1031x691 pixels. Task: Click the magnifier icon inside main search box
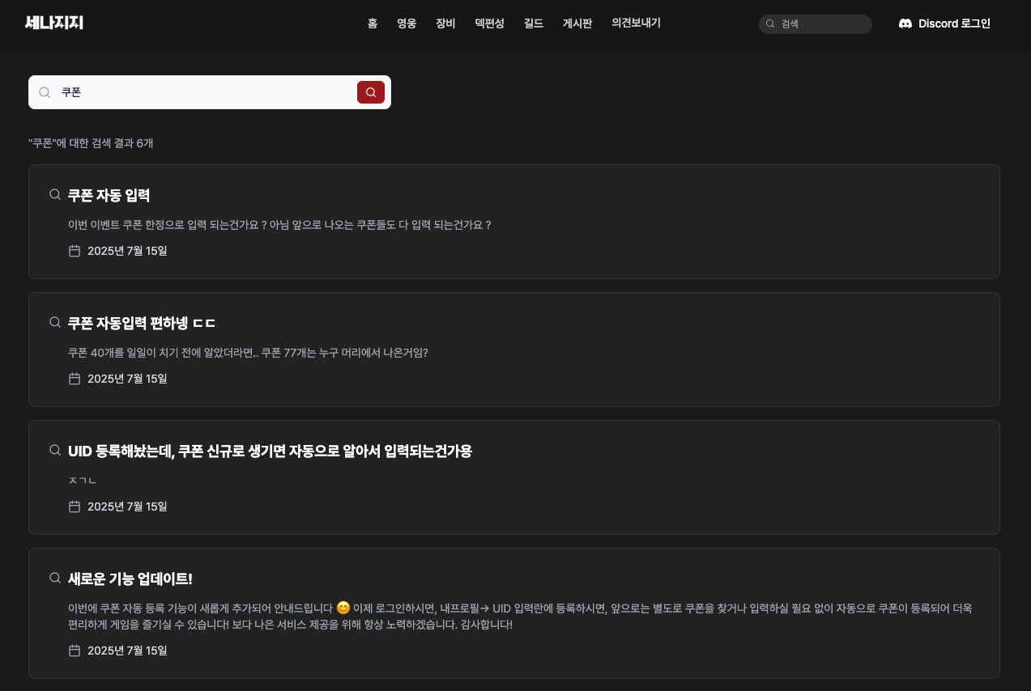[x=45, y=92]
